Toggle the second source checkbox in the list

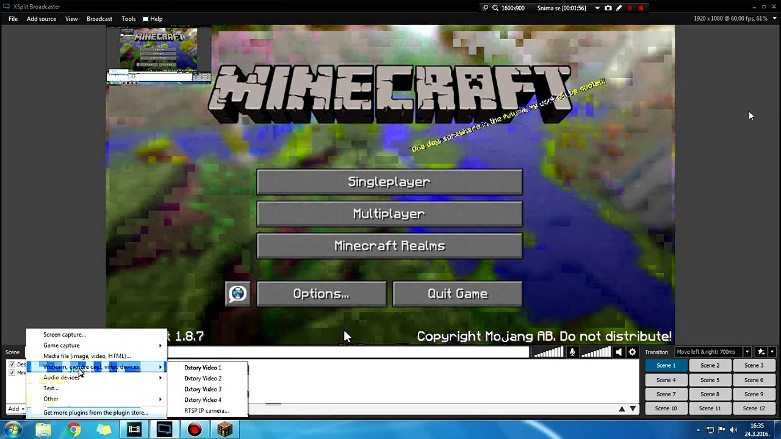click(12, 373)
